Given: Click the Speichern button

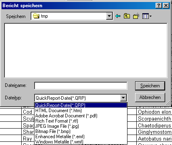Looking at the screenshot, I should (150, 86).
